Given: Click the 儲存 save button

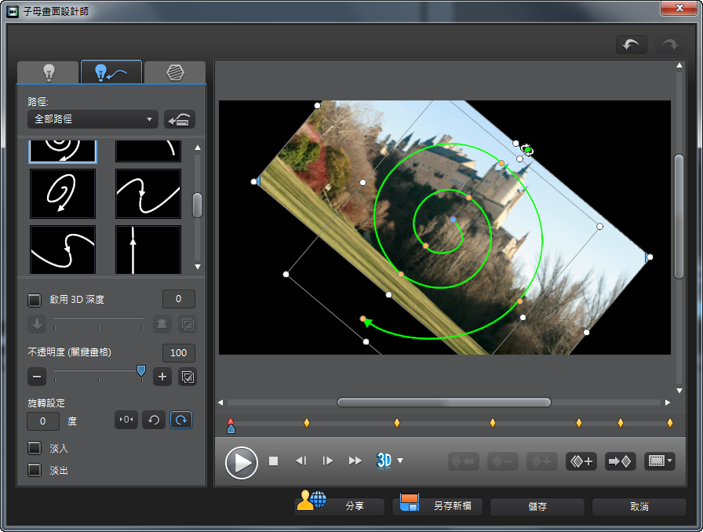Looking at the screenshot, I should point(537,507).
